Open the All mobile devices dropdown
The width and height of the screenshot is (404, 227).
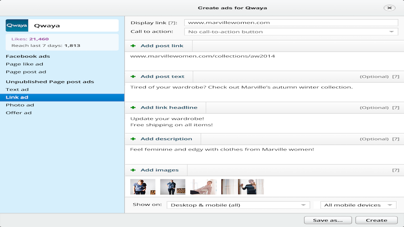pyautogui.click(x=358, y=205)
